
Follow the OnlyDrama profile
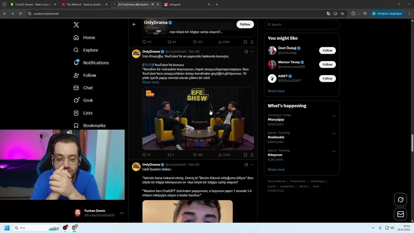click(x=245, y=24)
